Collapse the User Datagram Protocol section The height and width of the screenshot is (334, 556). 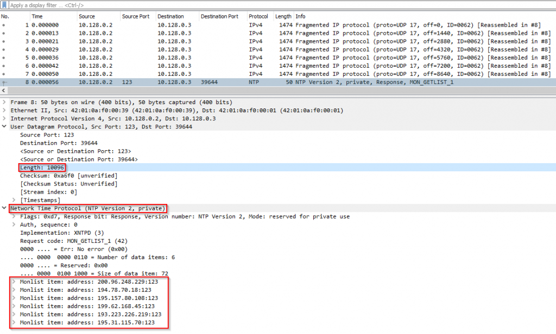pyautogui.click(x=4, y=126)
